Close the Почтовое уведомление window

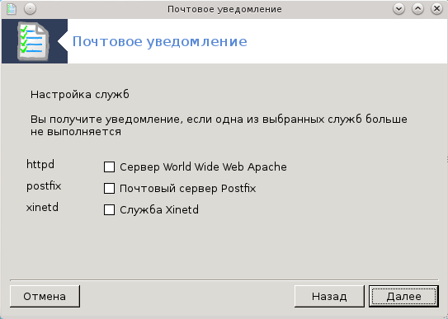(436, 9)
